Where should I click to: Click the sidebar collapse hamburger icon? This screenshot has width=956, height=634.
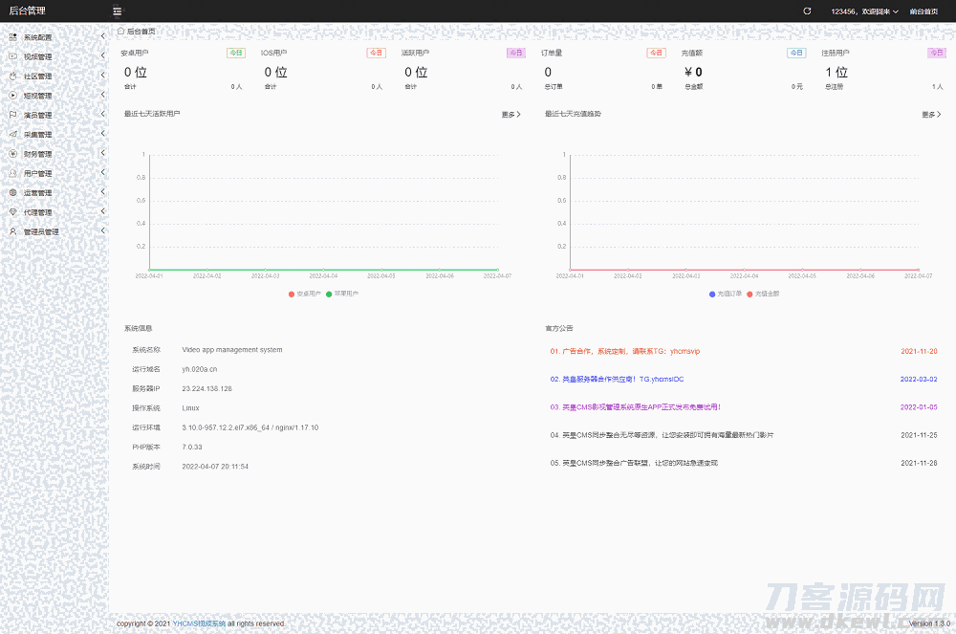click(117, 11)
